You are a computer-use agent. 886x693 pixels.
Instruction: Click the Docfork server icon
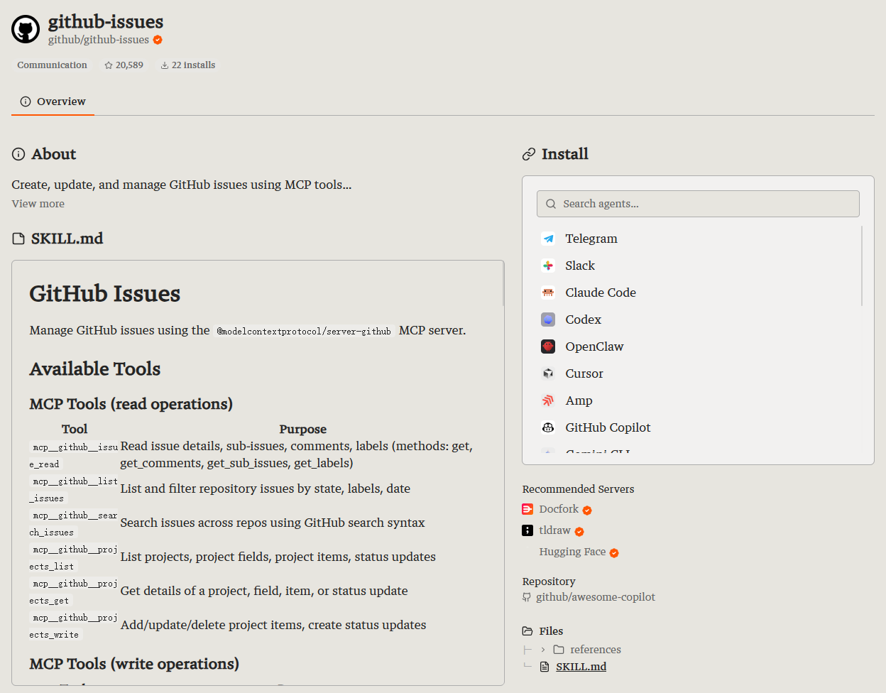[527, 509]
